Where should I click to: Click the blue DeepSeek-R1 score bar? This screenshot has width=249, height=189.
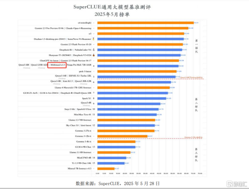[139, 50]
